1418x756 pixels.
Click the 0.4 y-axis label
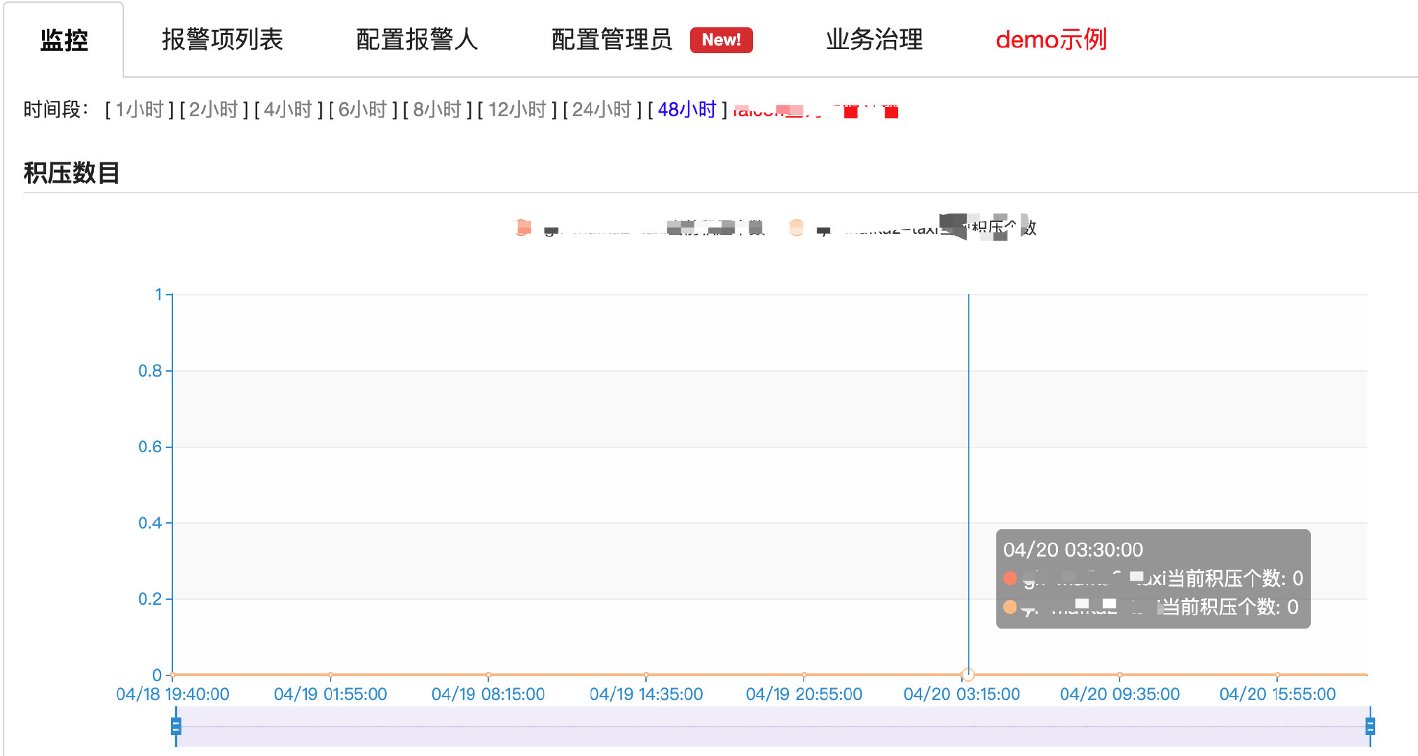(150, 523)
